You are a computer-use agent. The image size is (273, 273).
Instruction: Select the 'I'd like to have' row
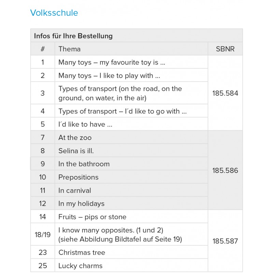85,125
